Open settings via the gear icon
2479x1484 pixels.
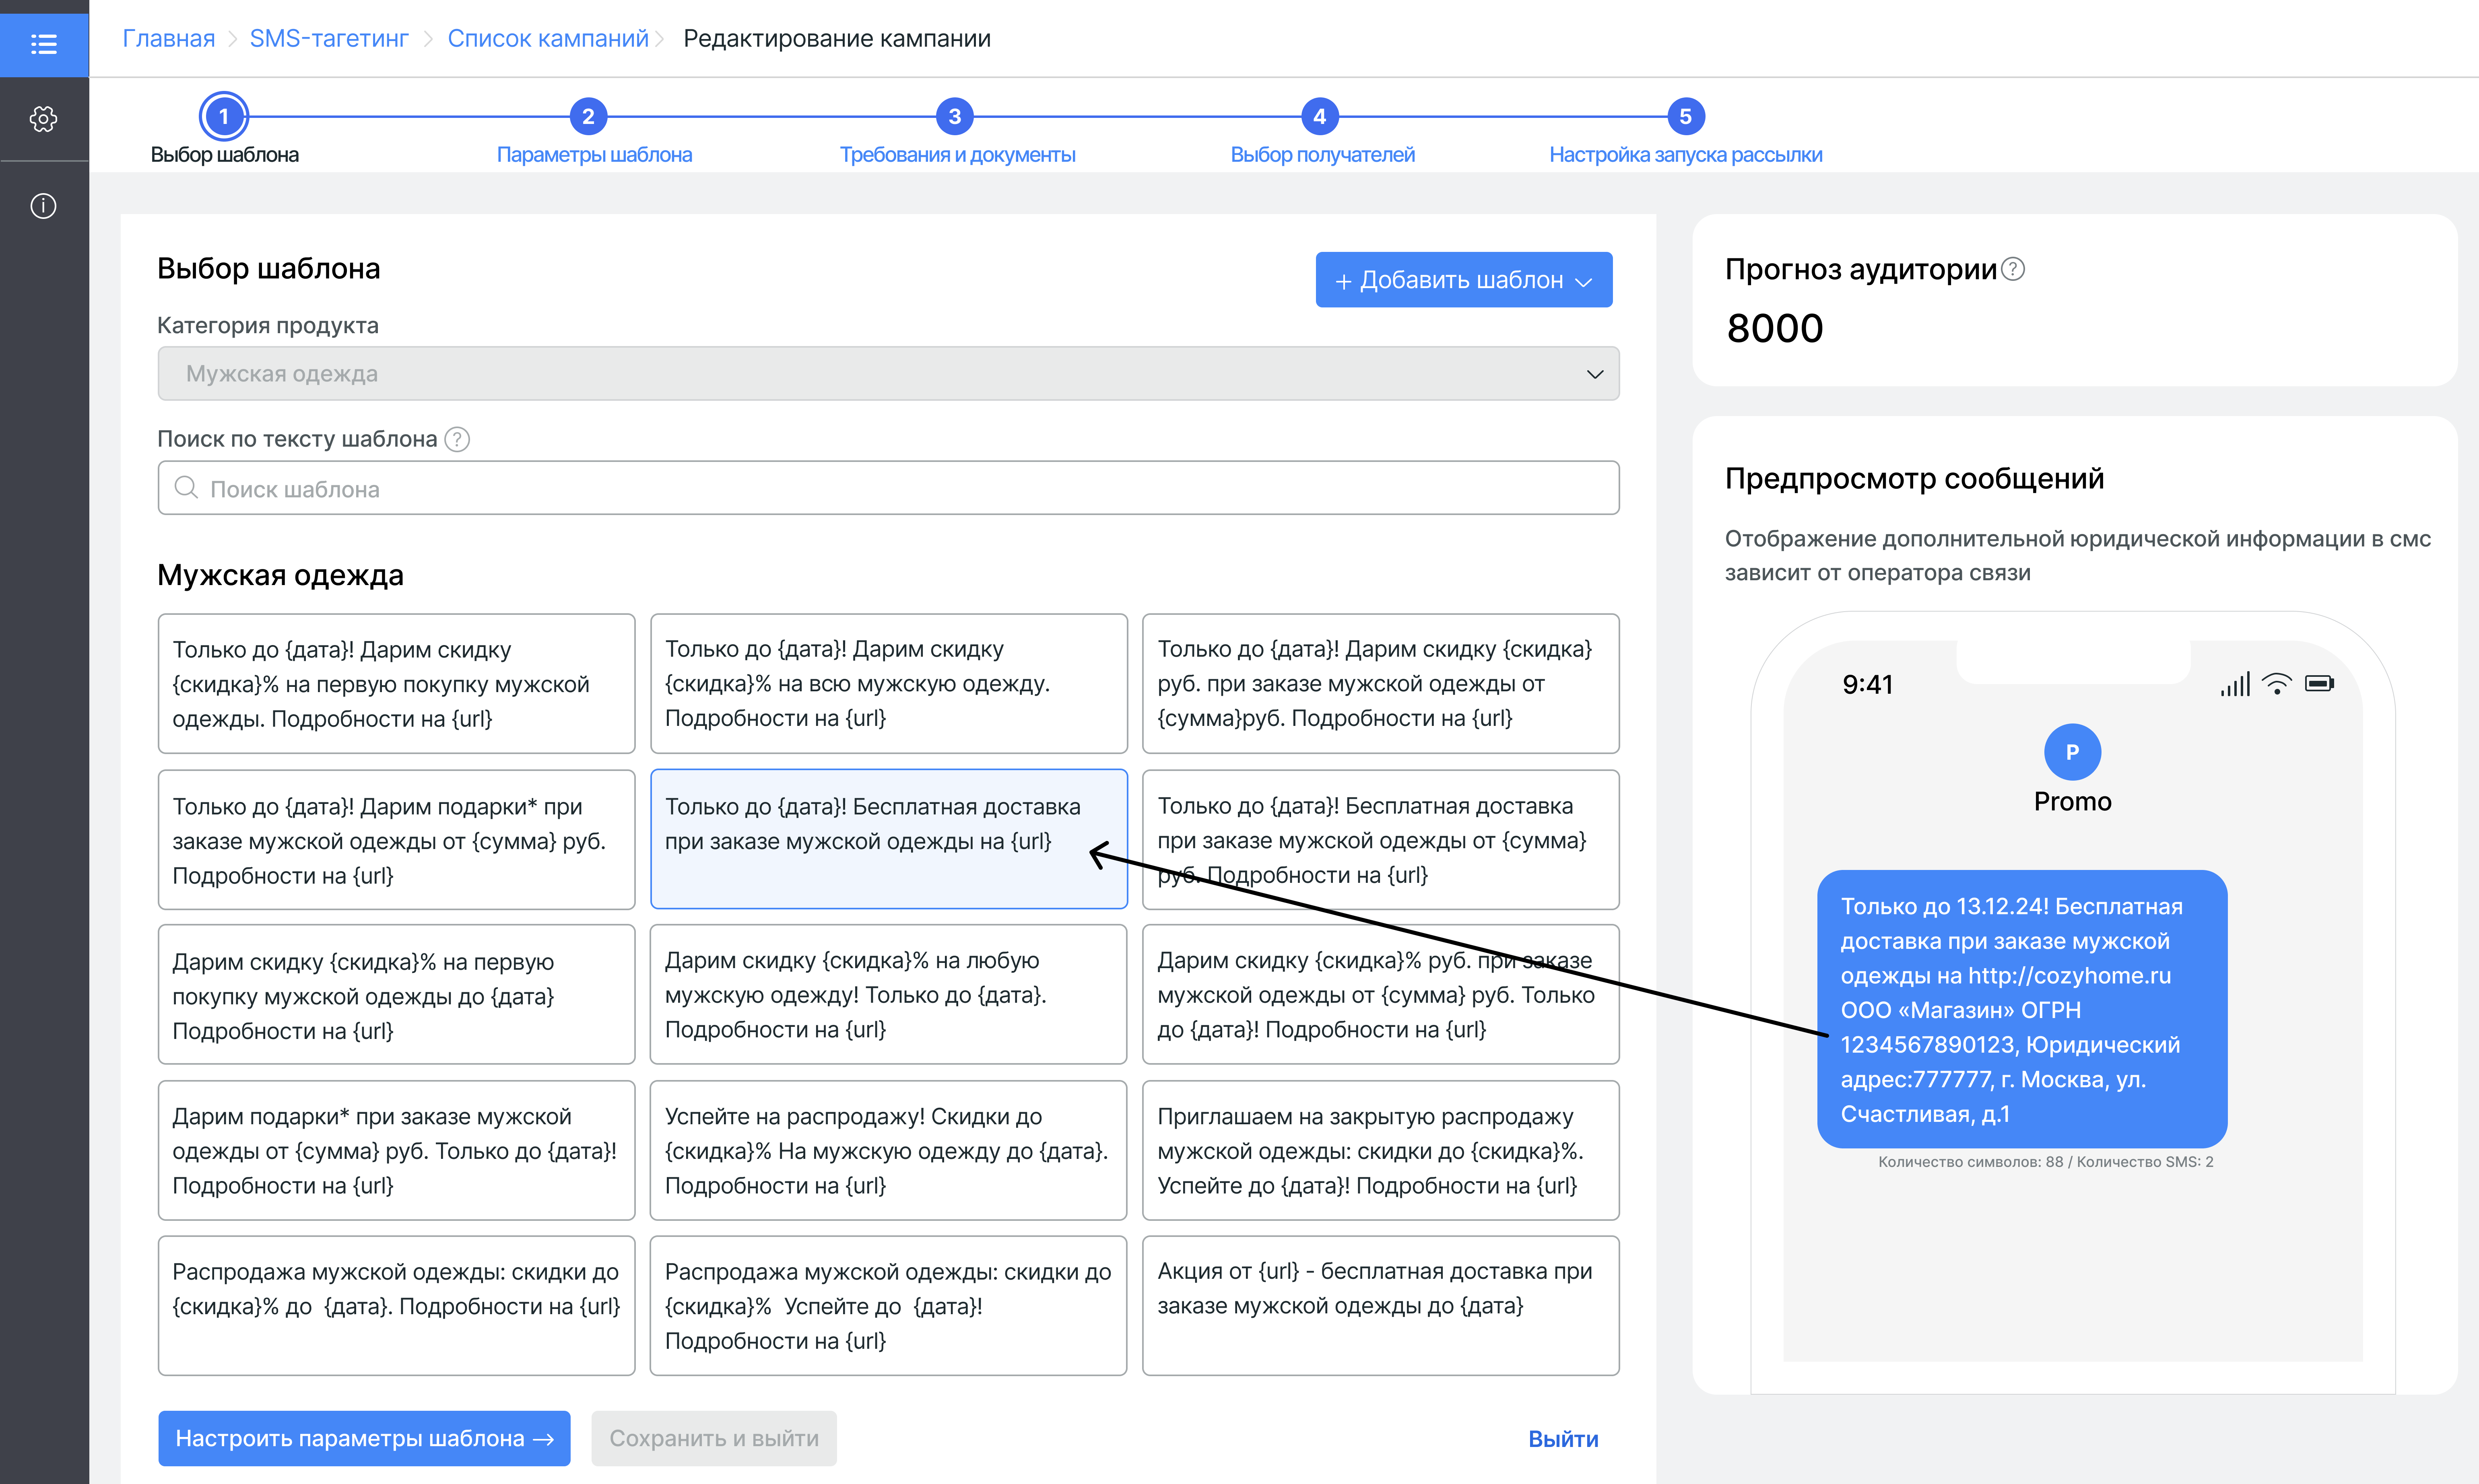tap(44, 120)
